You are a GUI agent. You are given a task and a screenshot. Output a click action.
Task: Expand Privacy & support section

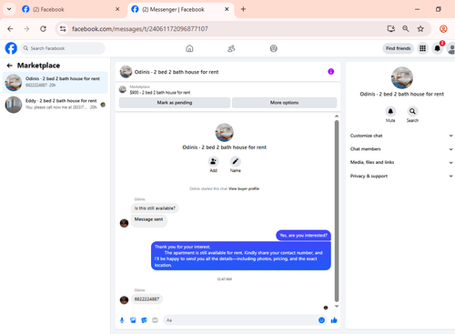pyautogui.click(x=401, y=176)
